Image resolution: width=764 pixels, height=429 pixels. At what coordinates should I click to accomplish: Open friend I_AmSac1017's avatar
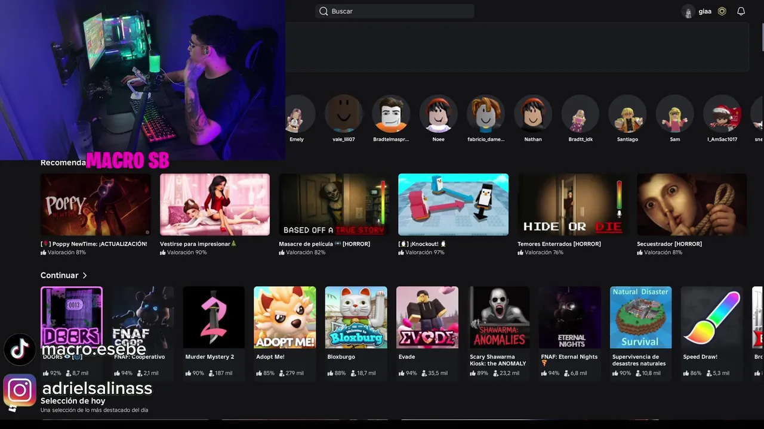click(x=722, y=113)
